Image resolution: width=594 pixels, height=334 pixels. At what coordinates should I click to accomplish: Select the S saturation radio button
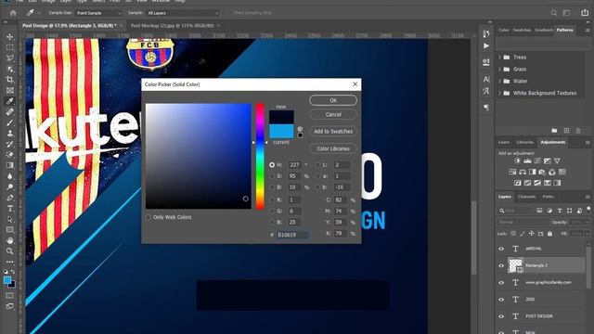point(272,176)
